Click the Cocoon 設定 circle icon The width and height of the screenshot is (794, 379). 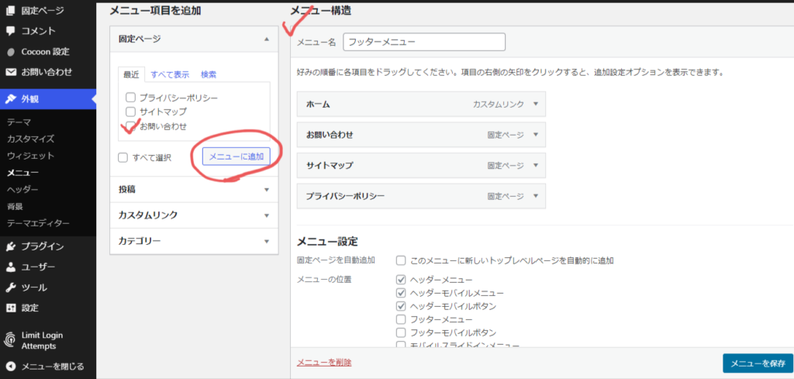(x=11, y=52)
